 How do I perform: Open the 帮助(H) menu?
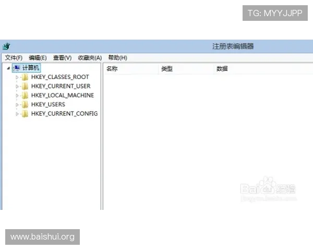[x=117, y=58]
